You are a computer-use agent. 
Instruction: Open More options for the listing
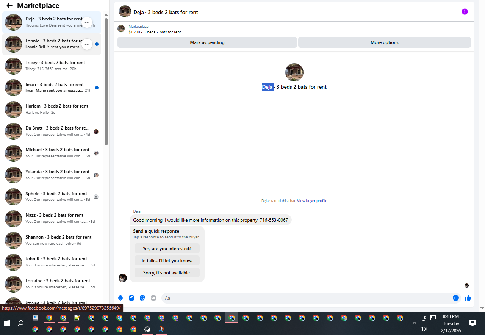(x=385, y=42)
